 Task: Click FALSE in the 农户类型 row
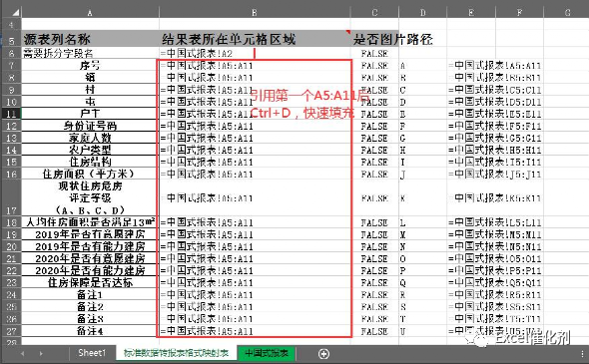(374, 150)
